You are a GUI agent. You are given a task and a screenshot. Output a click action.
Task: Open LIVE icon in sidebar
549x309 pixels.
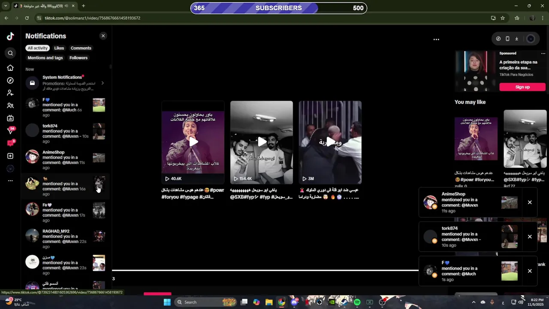(10, 118)
